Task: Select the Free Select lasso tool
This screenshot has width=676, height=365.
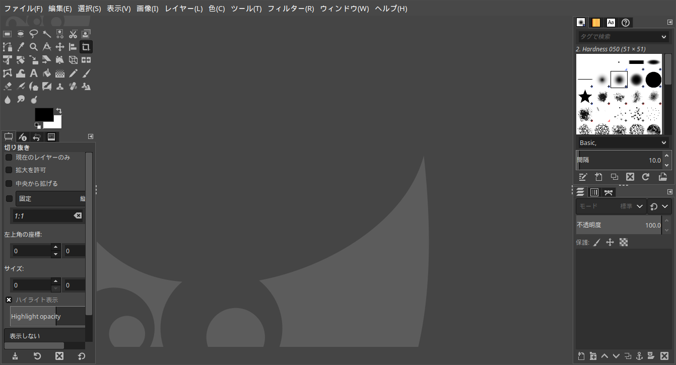Action: [x=34, y=34]
